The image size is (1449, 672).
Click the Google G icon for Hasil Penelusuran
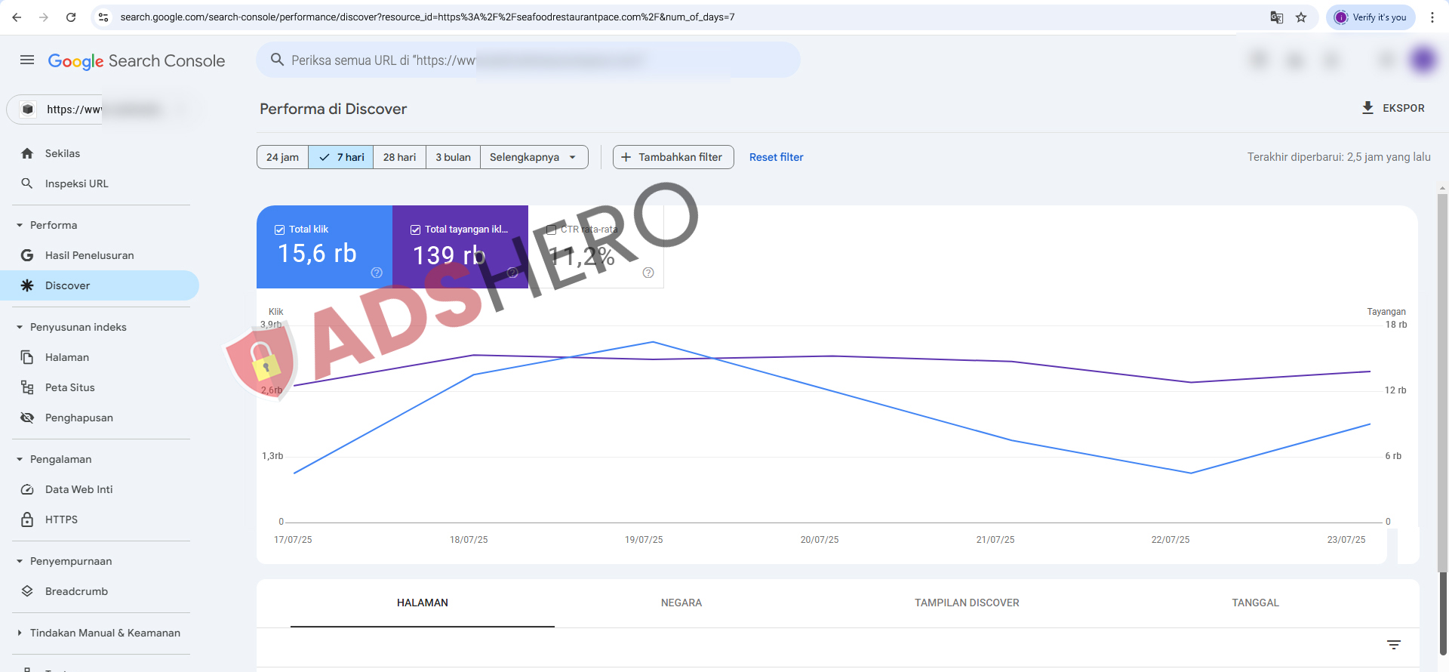pyautogui.click(x=27, y=255)
